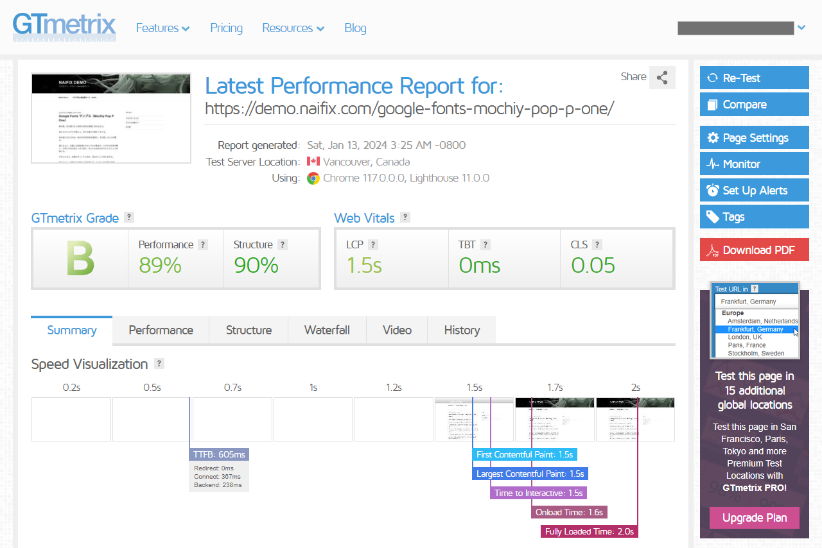Click the Upgrade Plan button
Image resolution: width=822 pixels, height=548 pixels.
[754, 518]
